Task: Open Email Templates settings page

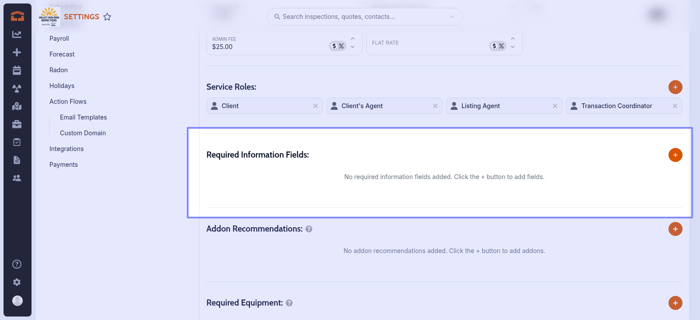Action: click(83, 117)
